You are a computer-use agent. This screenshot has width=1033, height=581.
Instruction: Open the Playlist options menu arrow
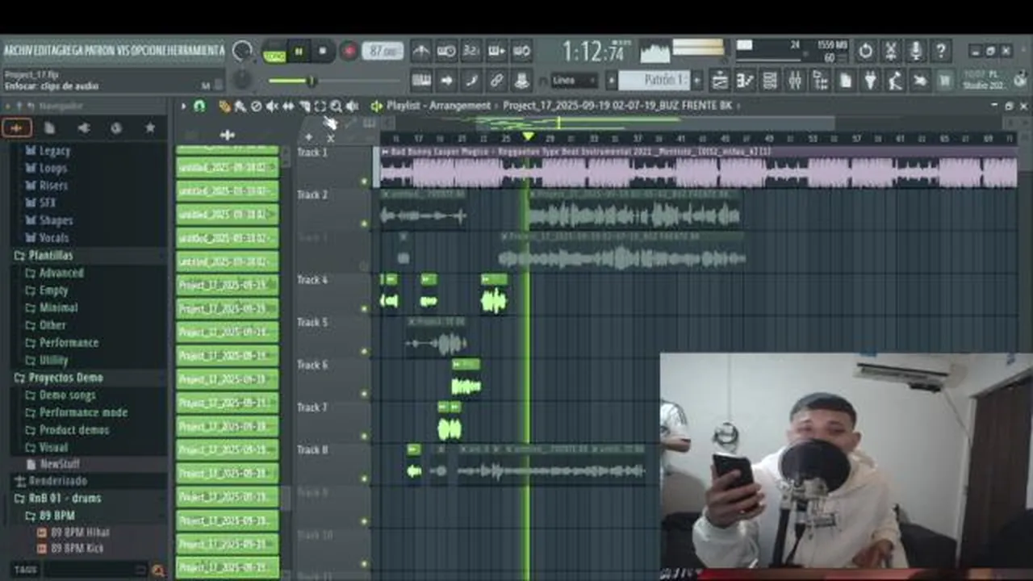click(x=184, y=107)
